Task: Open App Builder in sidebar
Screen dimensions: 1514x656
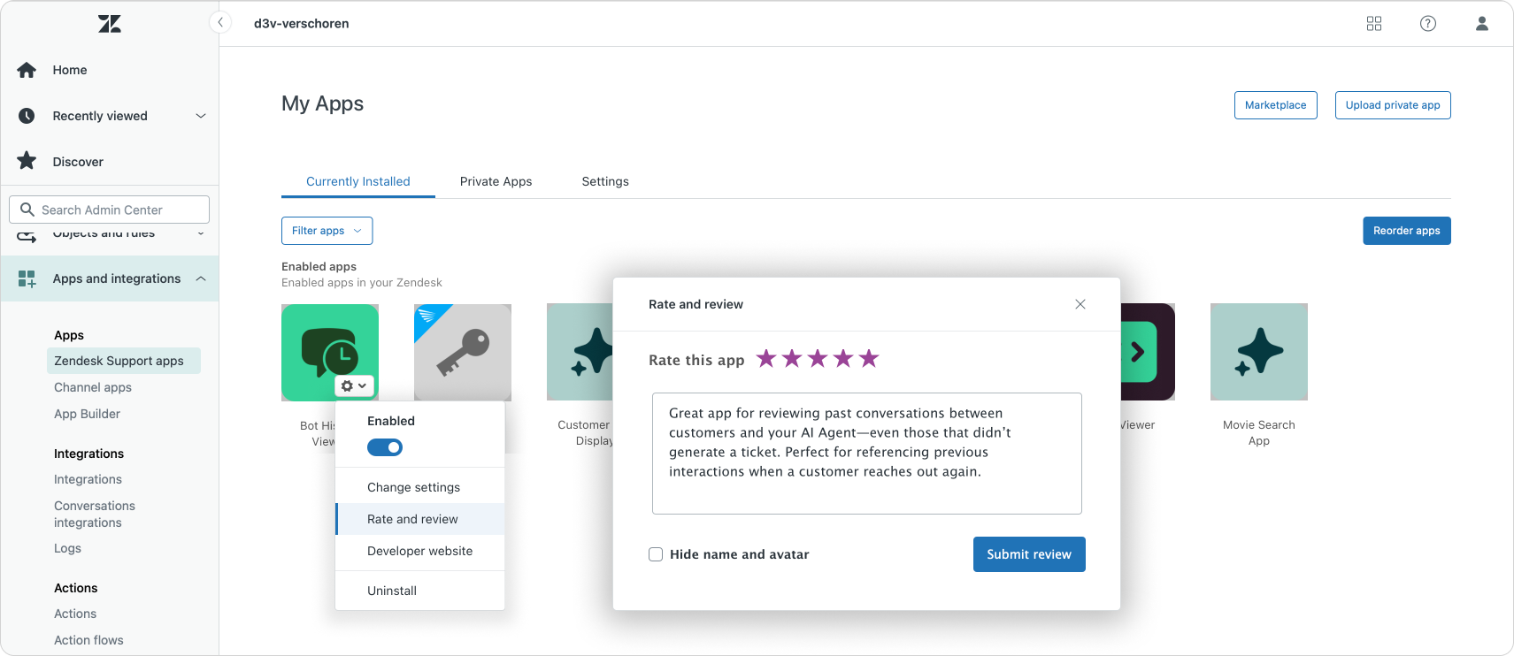Action: [x=87, y=414]
